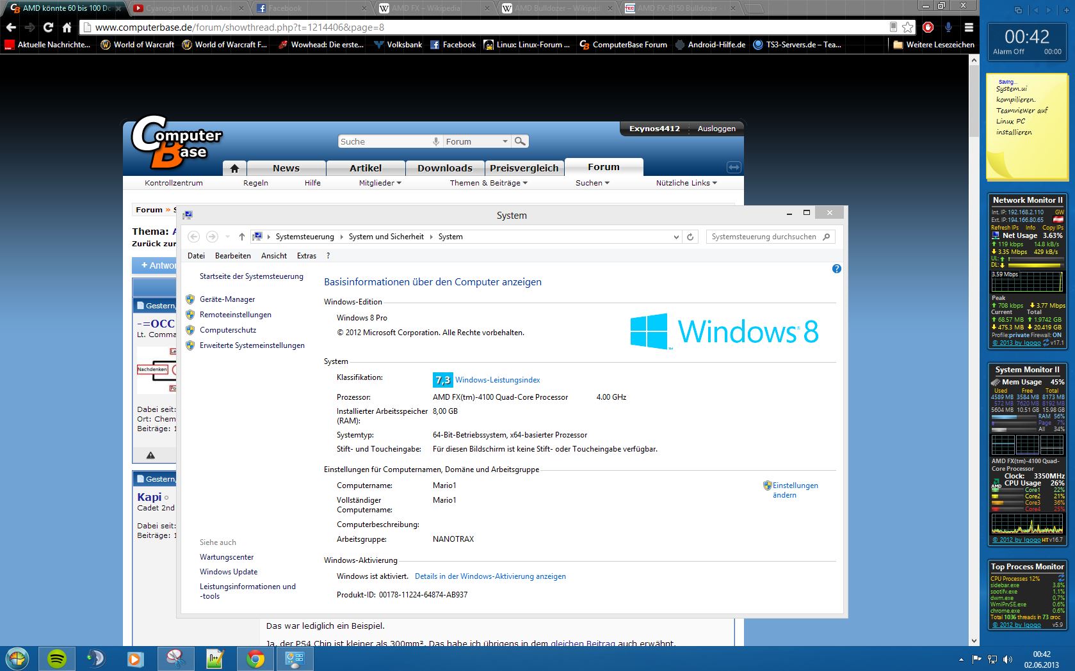1075x671 pixels.
Task: Open recent locations dropdown in System window
Action: tap(227, 237)
